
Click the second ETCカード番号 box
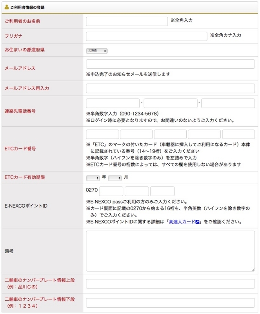[x=136, y=134]
